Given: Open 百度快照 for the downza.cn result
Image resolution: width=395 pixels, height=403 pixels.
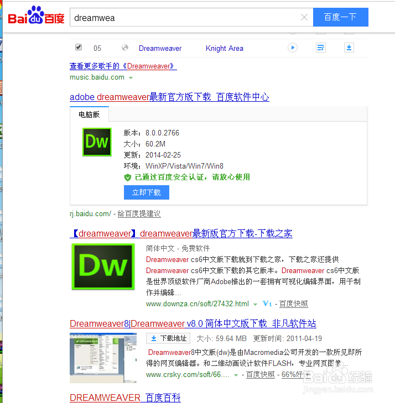Looking at the screenshot, I should click(293, 304).
